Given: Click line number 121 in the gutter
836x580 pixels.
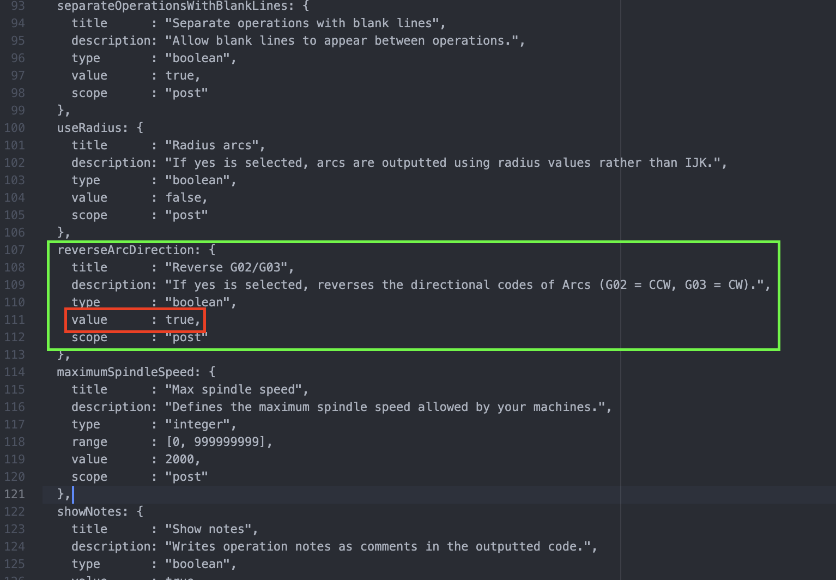Looking at the screenshot, I should (15, 494).
